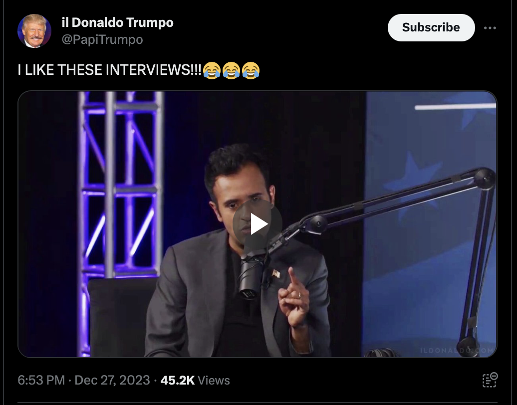Click the middle laughing-crying emoji
517x405 pixels.
231,70
